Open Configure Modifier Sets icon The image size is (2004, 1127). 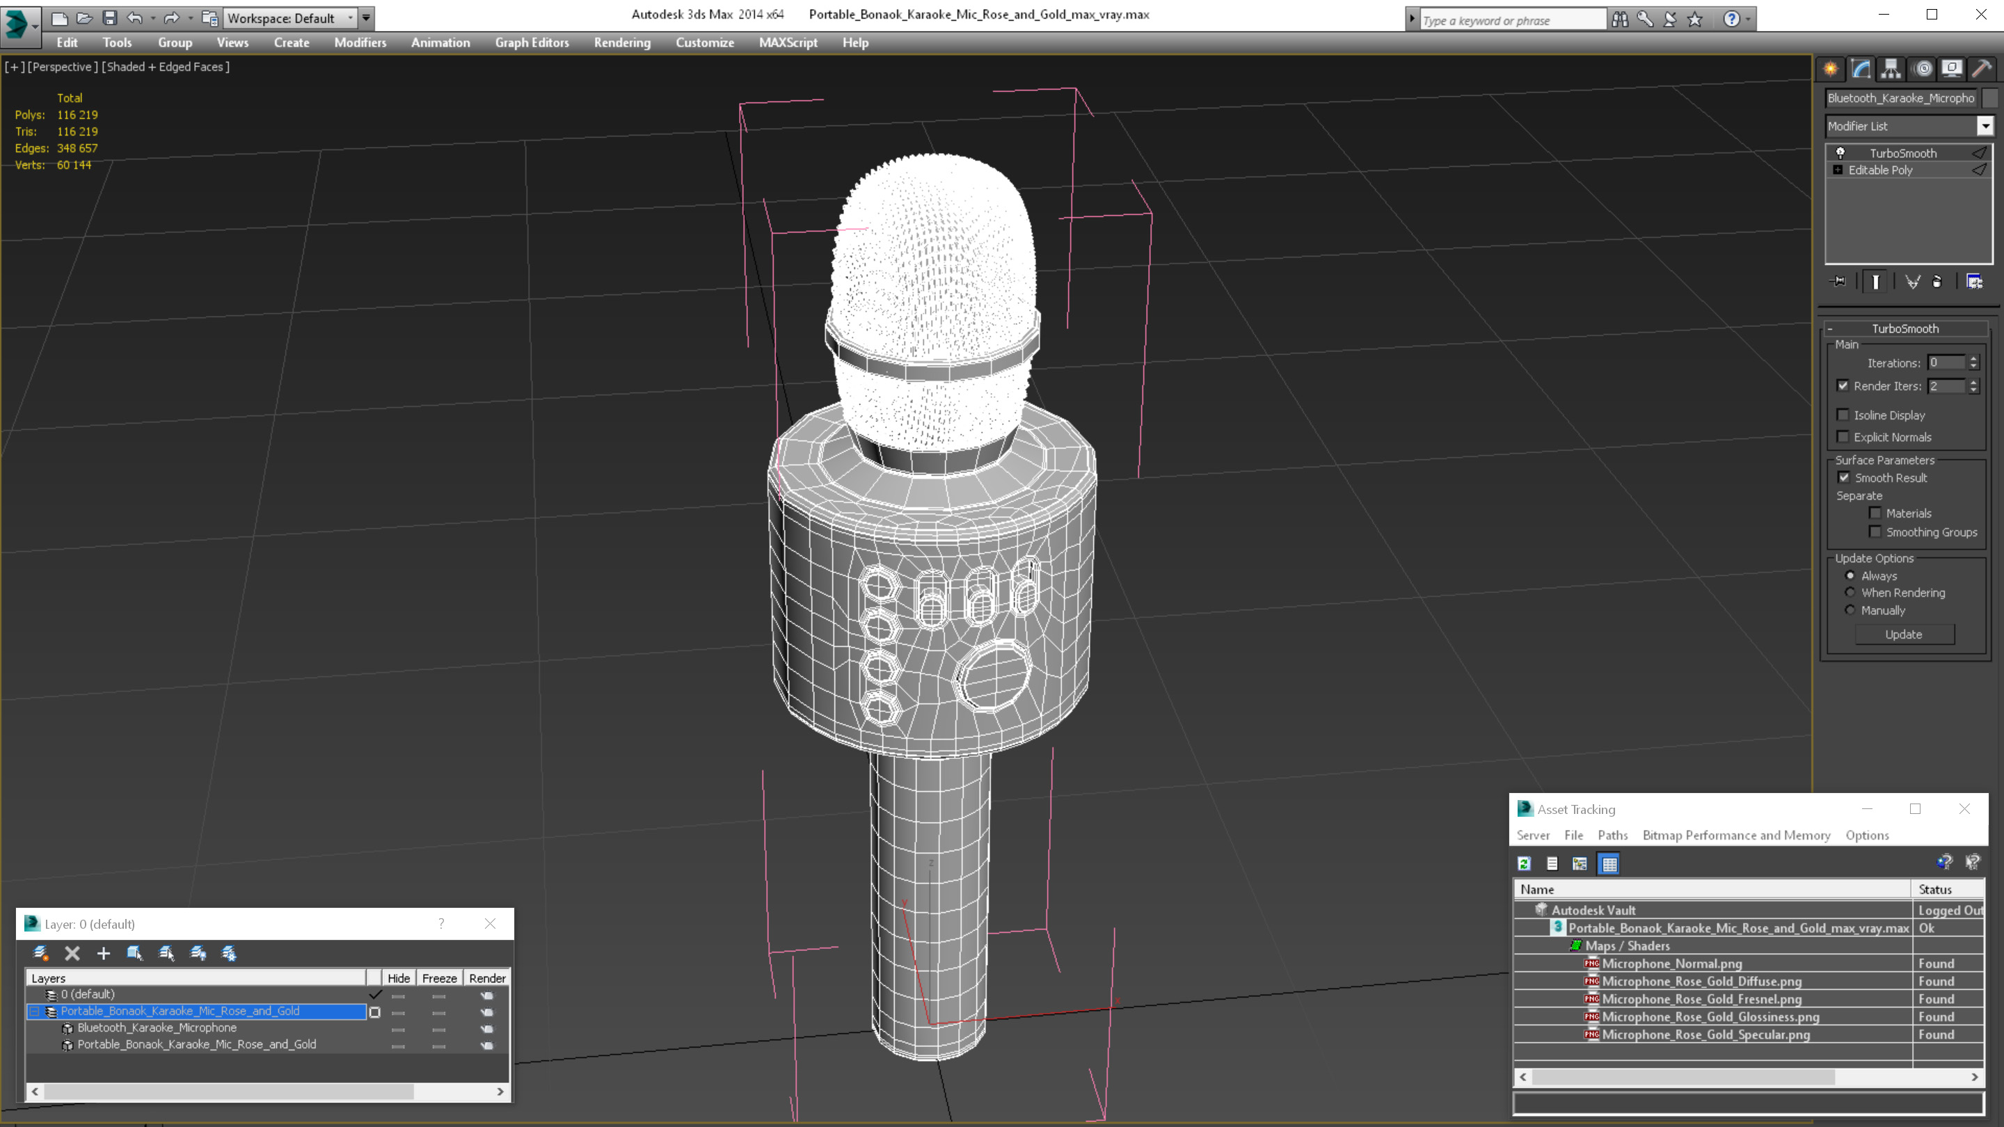pyautogui.click(x=1975, y=282)
